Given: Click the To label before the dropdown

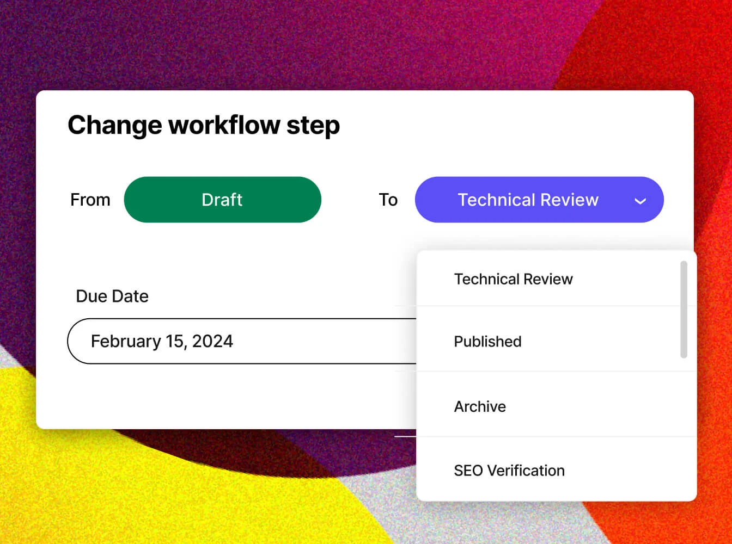Looking at the screenshot, I should click(x=388, y=200).
